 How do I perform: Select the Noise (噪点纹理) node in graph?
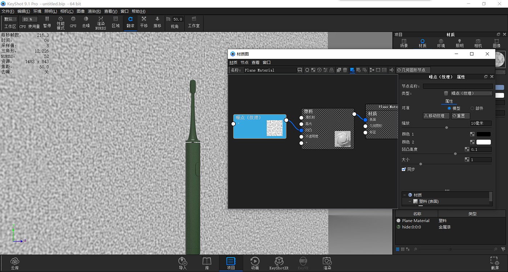[260, 126]
